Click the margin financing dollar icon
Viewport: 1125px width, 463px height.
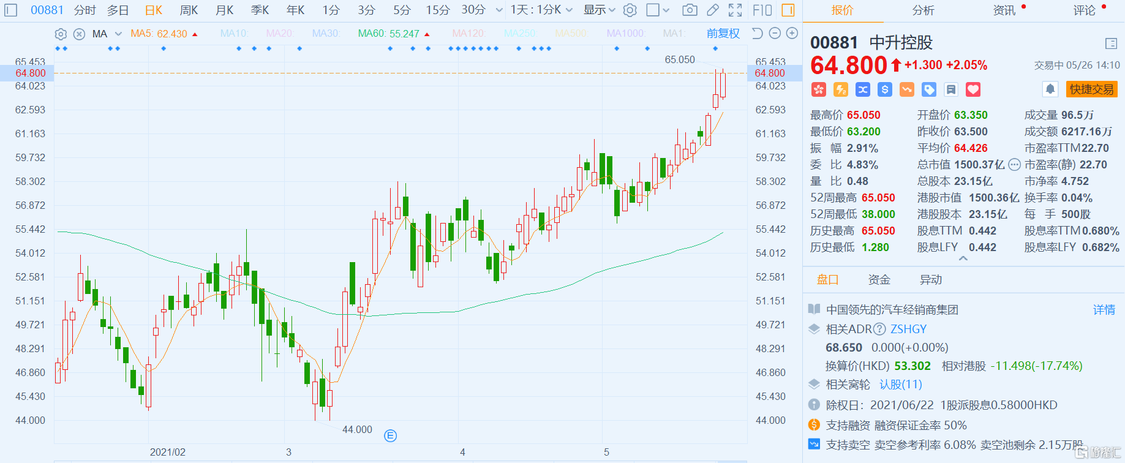click(814, 425)
